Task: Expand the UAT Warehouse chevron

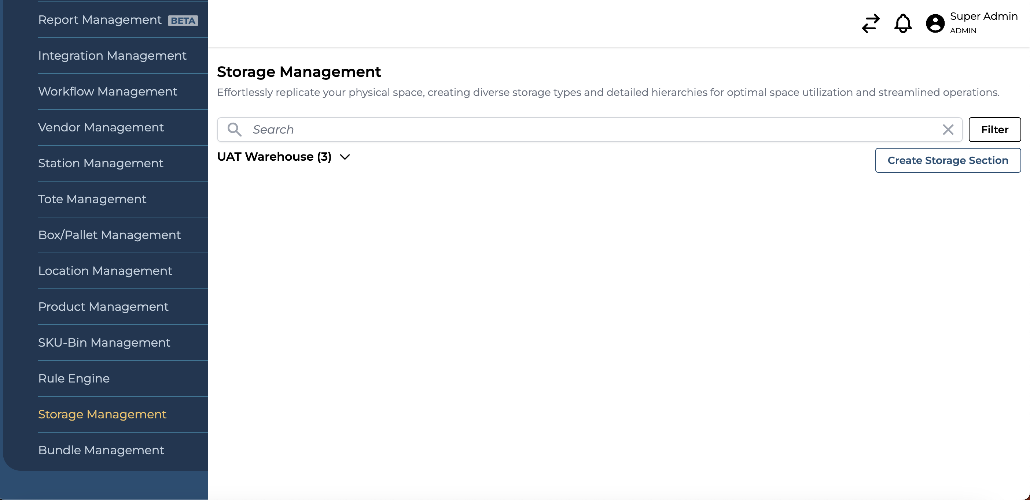Action: coord(345,157)
